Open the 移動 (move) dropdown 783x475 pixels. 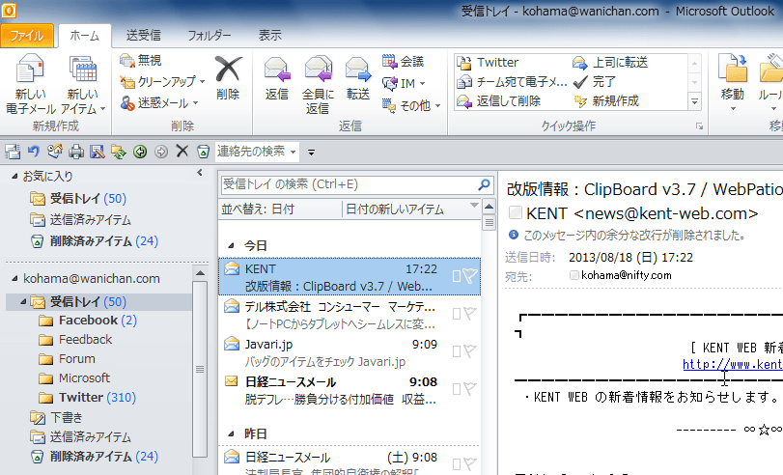tap(733, 84)
